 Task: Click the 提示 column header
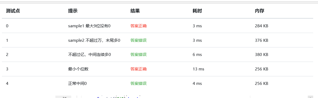(73, 11)
